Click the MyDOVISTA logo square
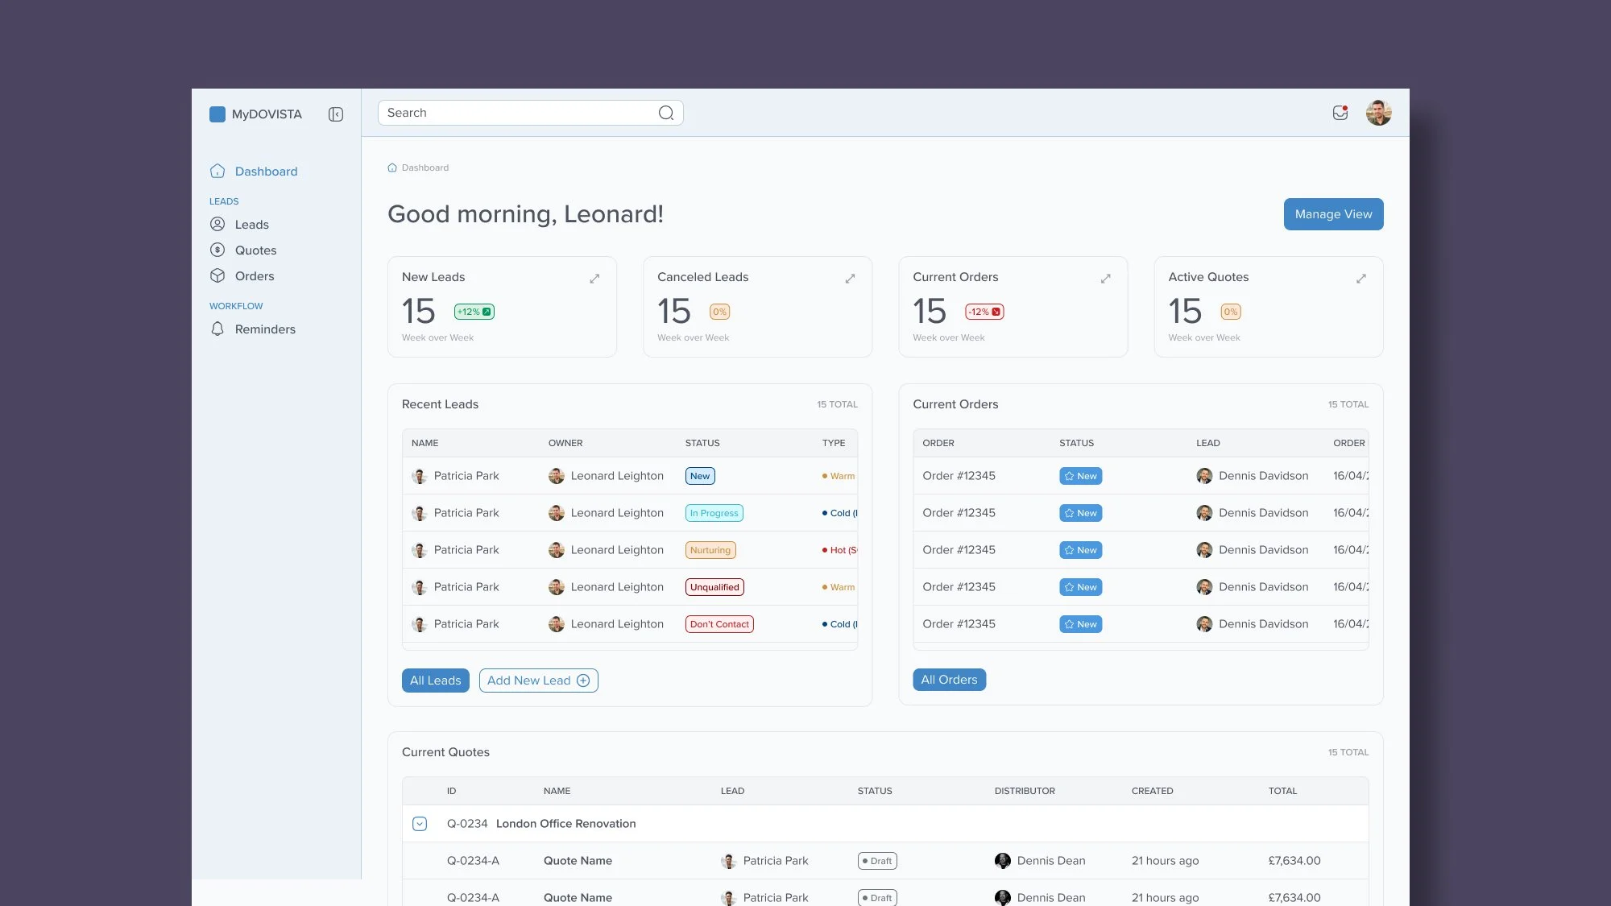 (x=217, y=114)
